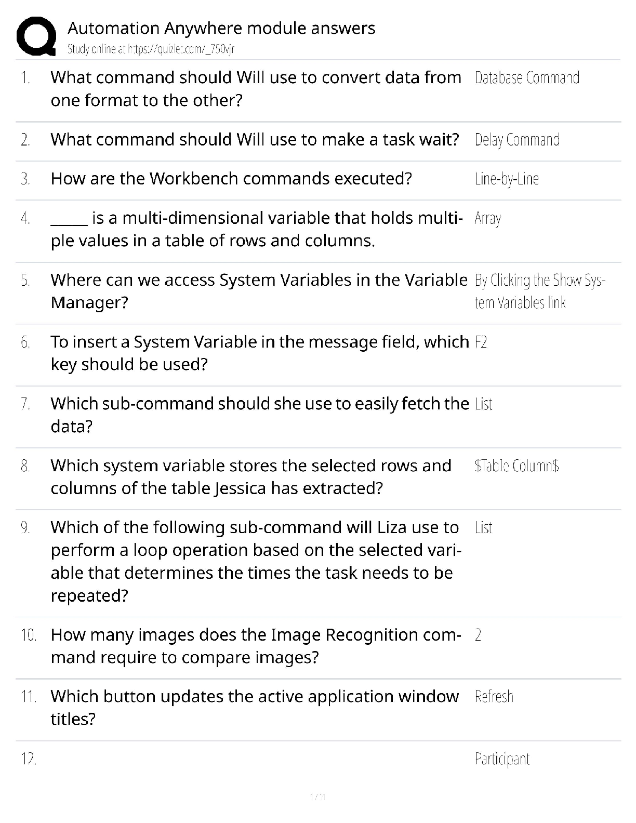Screen dimensions: 636x823
Task: Select the Refresh answer text
Action: [494, 696]
